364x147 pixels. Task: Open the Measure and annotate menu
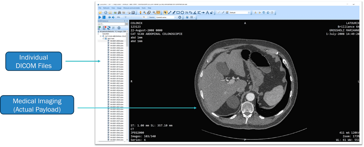(131, 8)
